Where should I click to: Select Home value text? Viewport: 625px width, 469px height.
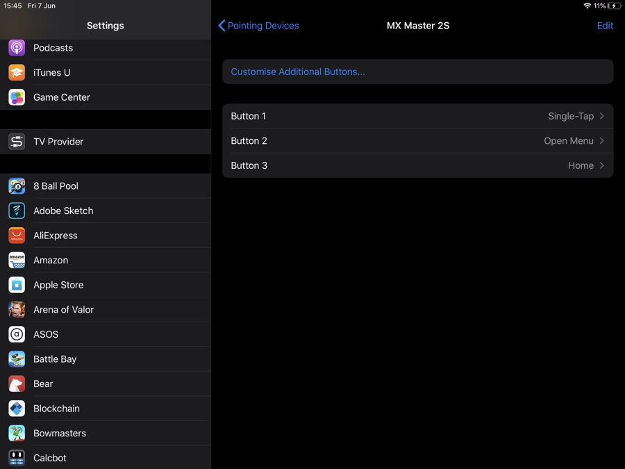point(581,165)
